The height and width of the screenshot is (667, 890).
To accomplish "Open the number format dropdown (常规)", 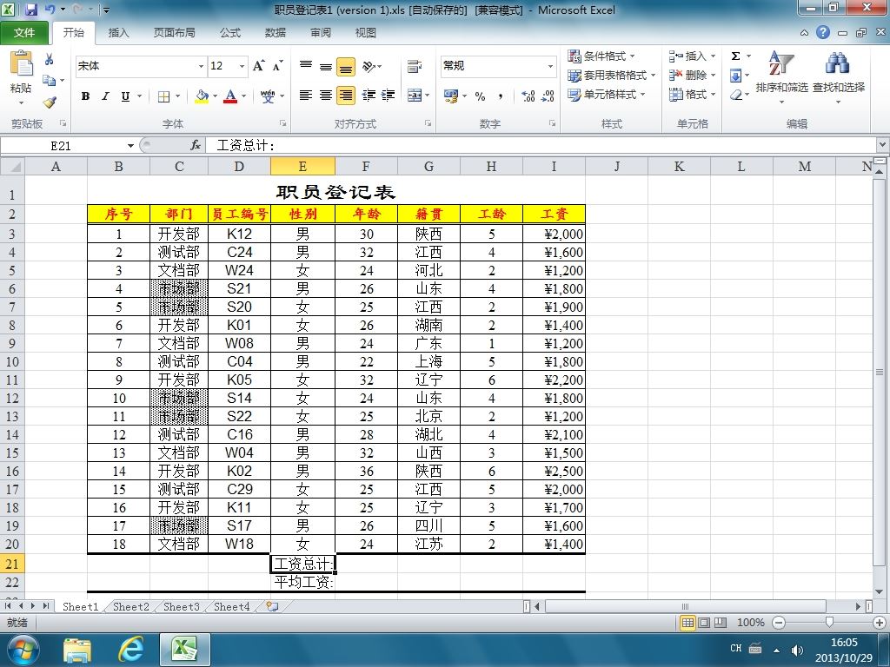I will (x=550, y=66).
